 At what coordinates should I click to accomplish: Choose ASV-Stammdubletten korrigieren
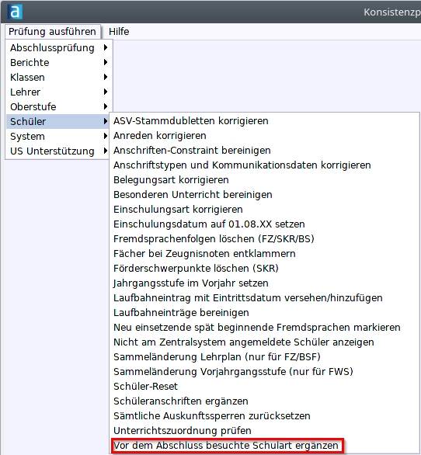click(264, 120)
